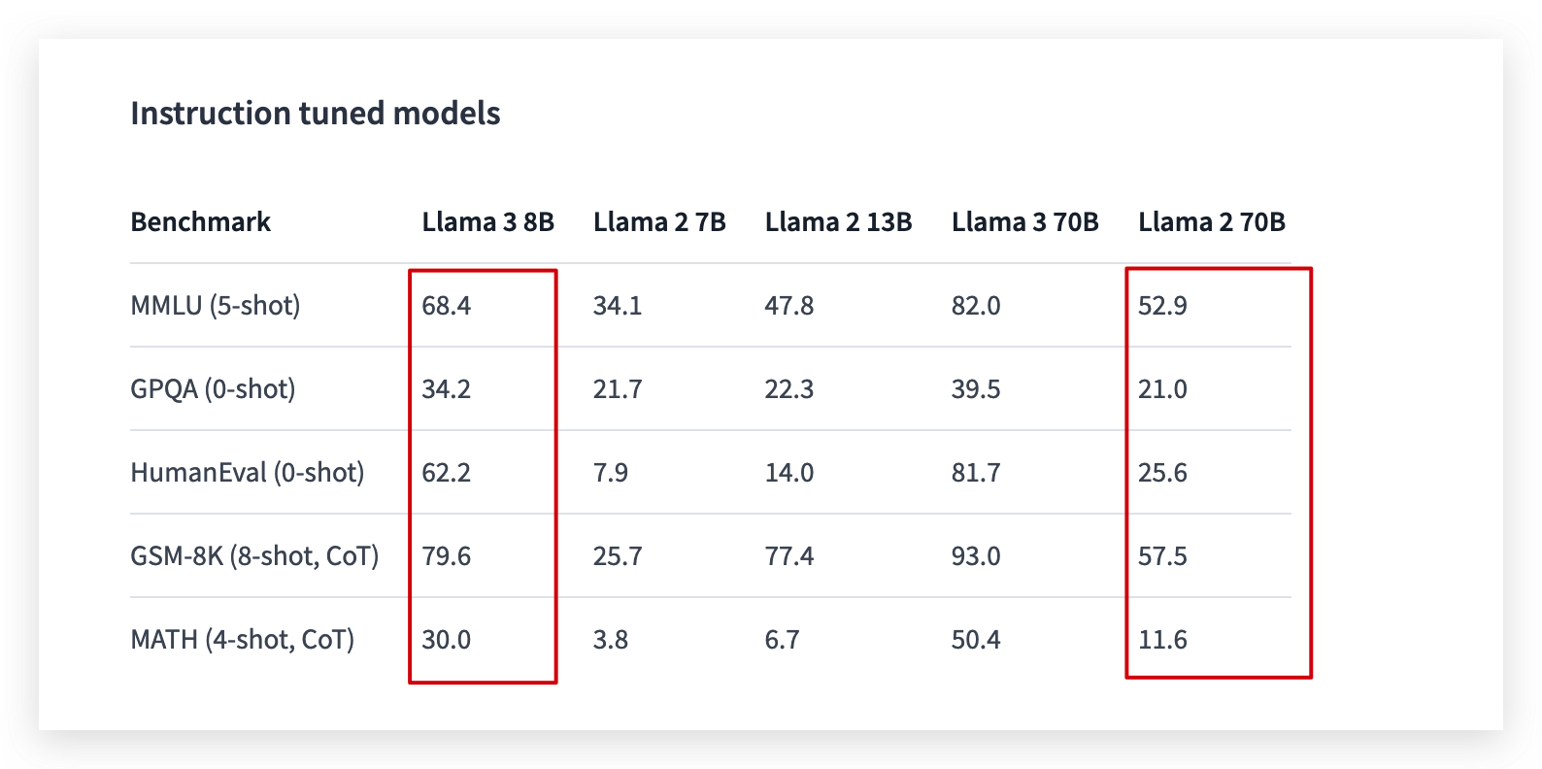This screenshot has height=769, width=1542.
Task: Click the 68.4 MMLU score cell
Action: click(x=446, y=306)
